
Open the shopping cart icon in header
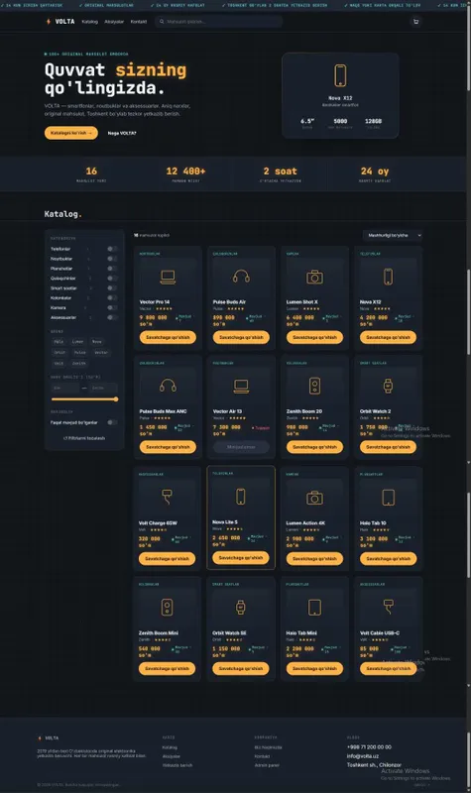(415, 21)
